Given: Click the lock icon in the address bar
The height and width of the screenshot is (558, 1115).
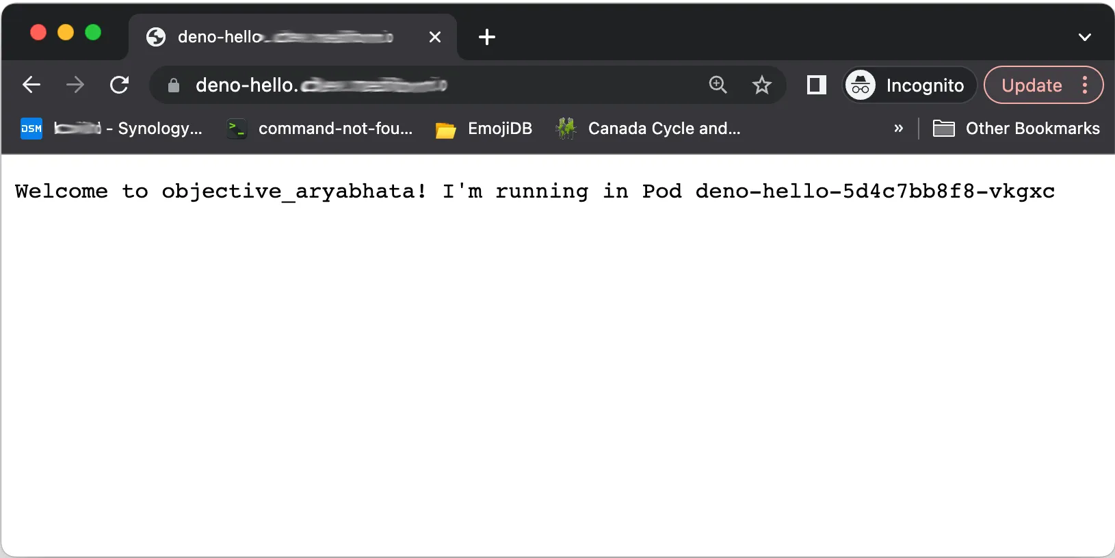Looking at the screenshot, I should point(174,85).
